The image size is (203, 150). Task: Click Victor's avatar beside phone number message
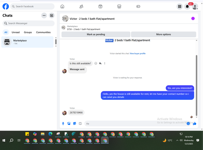pos(64,113)
